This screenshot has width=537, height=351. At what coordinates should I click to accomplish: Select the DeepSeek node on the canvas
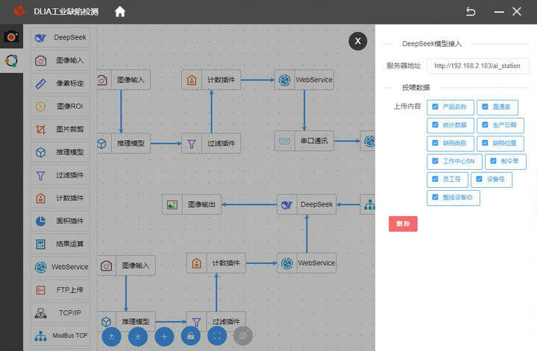pos(307,205)
